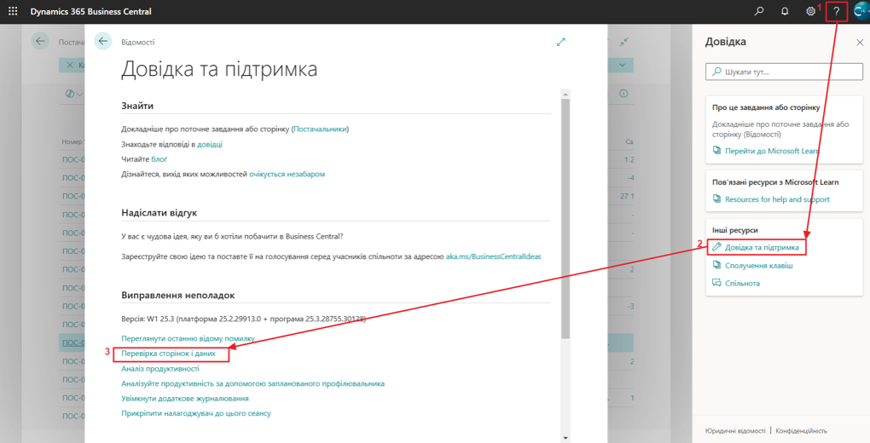The image size is (870, 443).
Task: Select Сполучення клавіш in resources
Action: [758, 266]
